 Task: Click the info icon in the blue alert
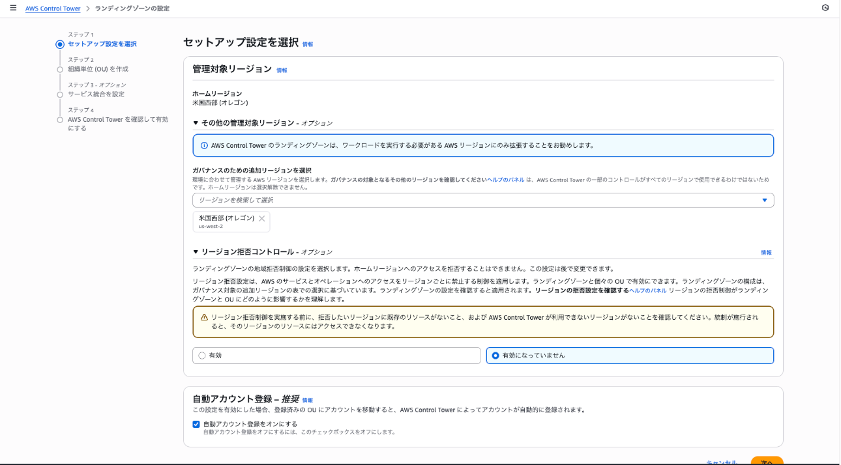tap(204, 145)
